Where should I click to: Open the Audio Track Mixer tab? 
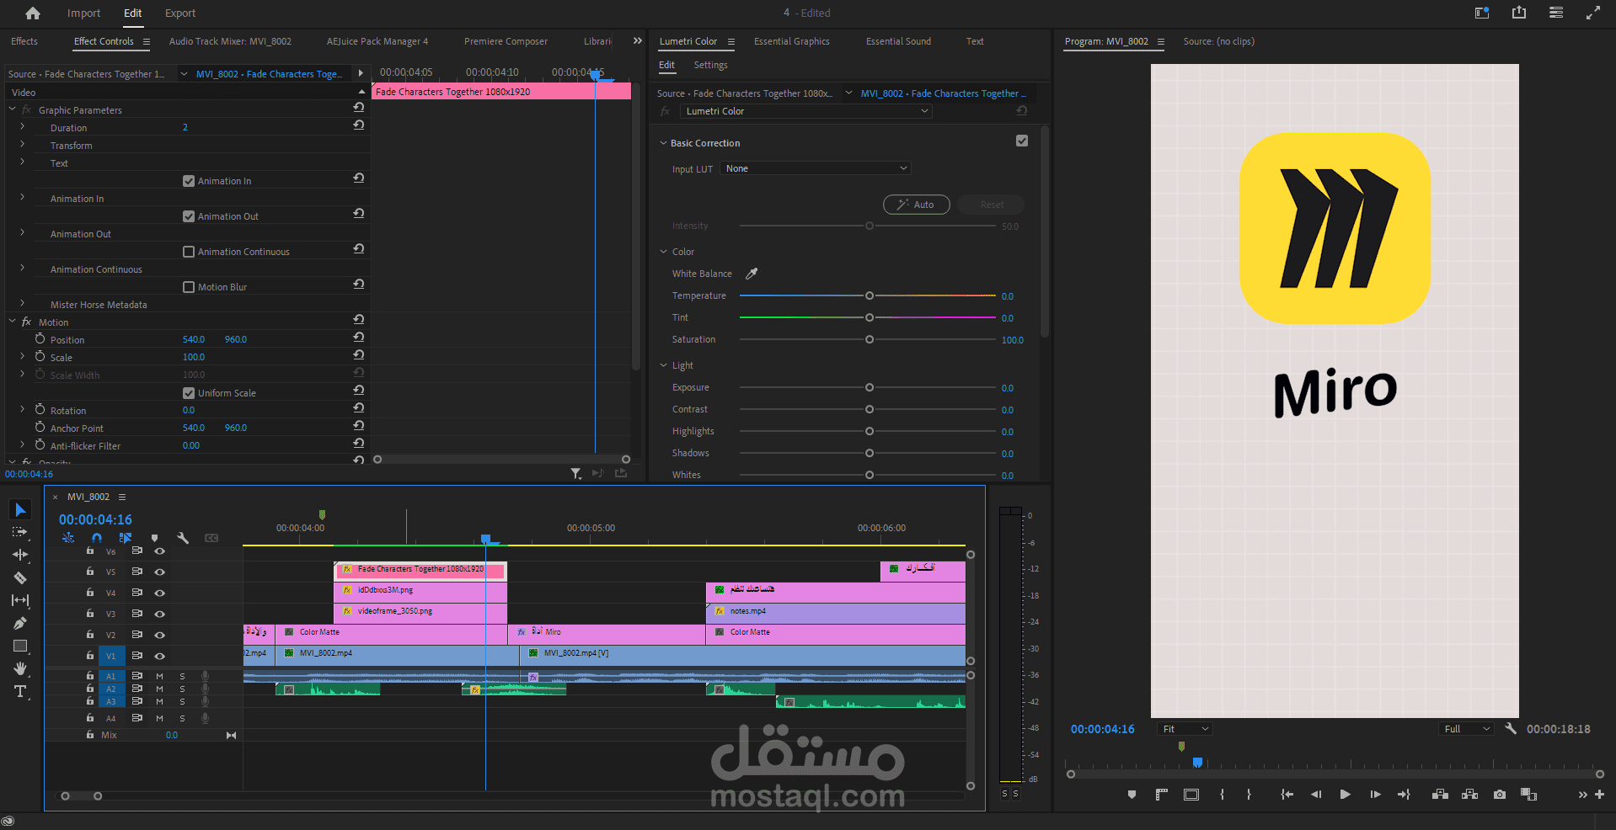coord(230,41)
